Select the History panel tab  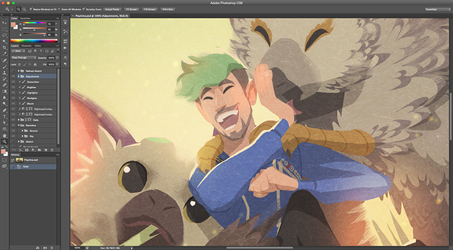[x=15, y=155]
